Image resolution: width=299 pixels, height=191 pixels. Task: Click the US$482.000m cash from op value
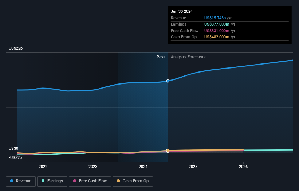point(217,37)
